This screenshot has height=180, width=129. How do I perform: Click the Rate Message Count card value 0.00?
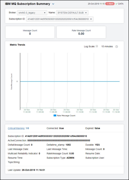(x=81, y=34)
